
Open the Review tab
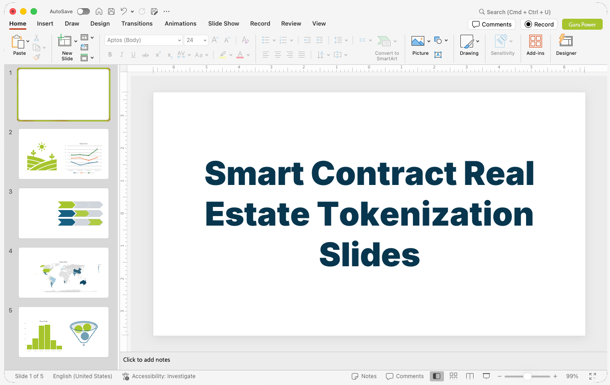click(x=291, y=23)
